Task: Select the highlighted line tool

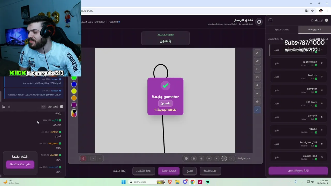Action: [257, 110]
